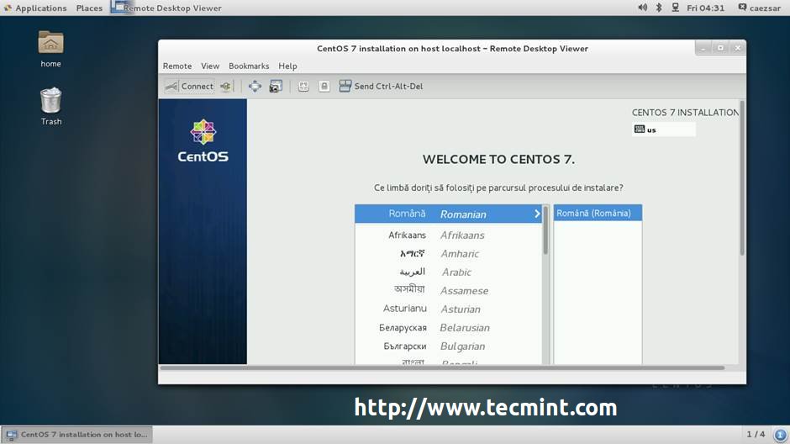Select Assamese in the language list

pyautogui.click(x=449, y=291)
